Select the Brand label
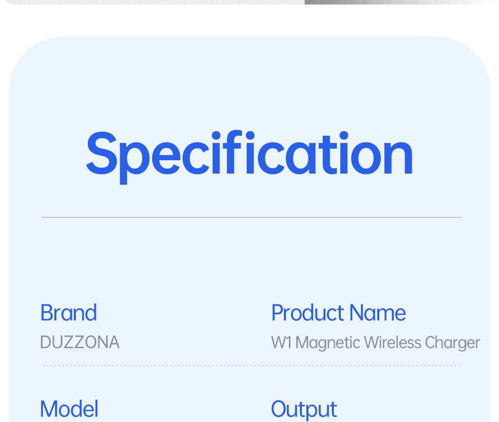Viewport: 499px width, 422px height. [68, 313]
